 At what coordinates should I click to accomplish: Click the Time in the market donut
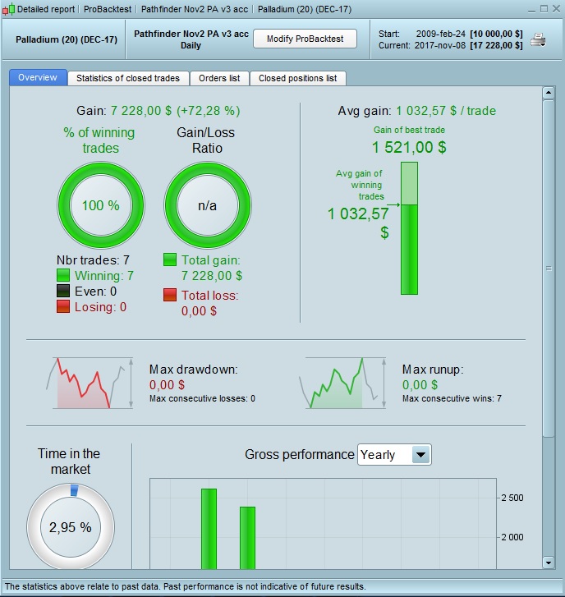point(71,527)
